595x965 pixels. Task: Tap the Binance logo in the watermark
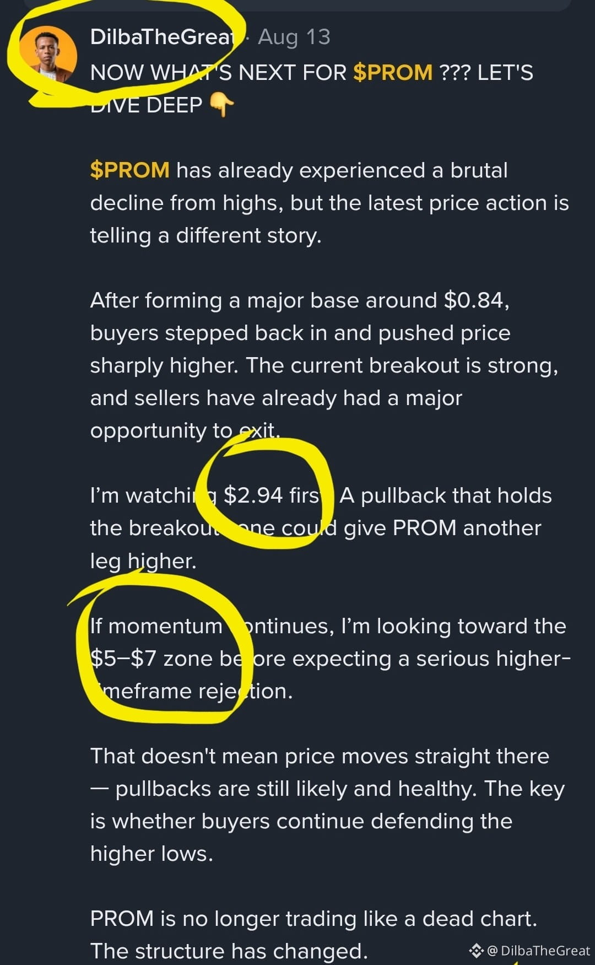tap(476, 950)
